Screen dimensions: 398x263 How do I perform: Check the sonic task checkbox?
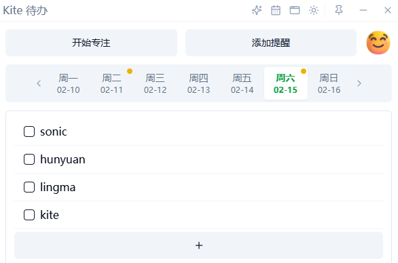tap(29, 131)
